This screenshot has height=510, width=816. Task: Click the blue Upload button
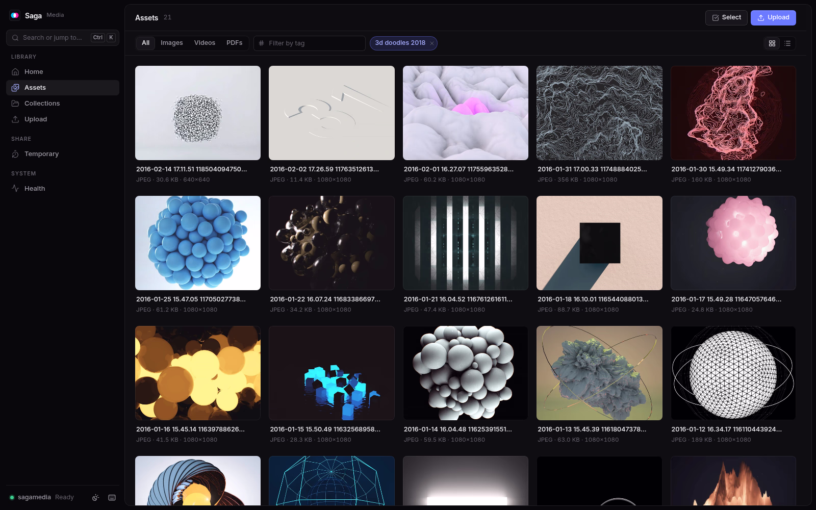tap(773, 18)
